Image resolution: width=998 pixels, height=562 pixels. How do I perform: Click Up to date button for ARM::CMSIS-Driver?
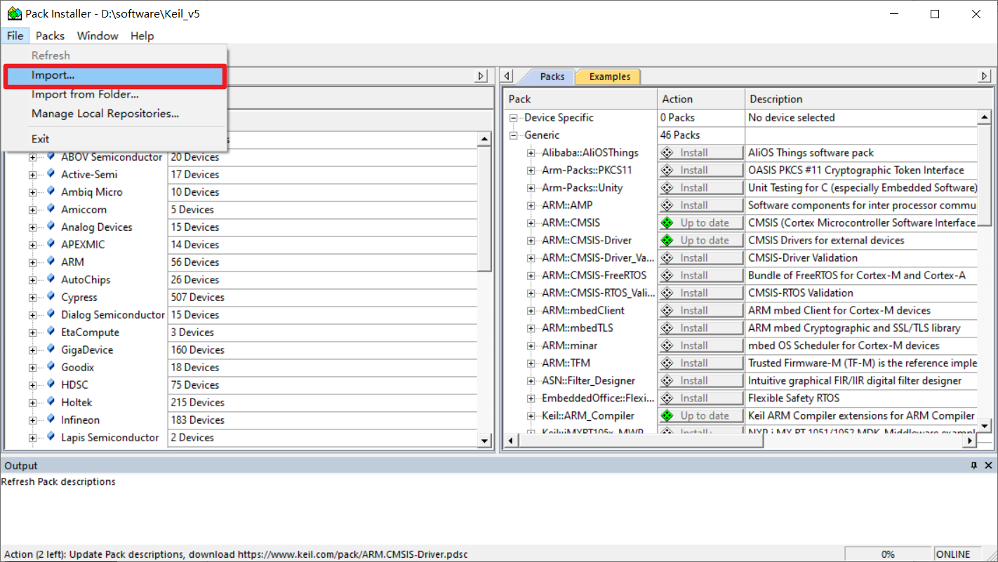[700, 240]
